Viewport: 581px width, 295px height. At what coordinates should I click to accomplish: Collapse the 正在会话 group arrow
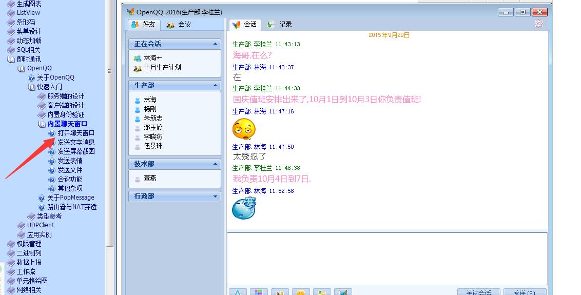pyautogui.click(x=215, y=44)
